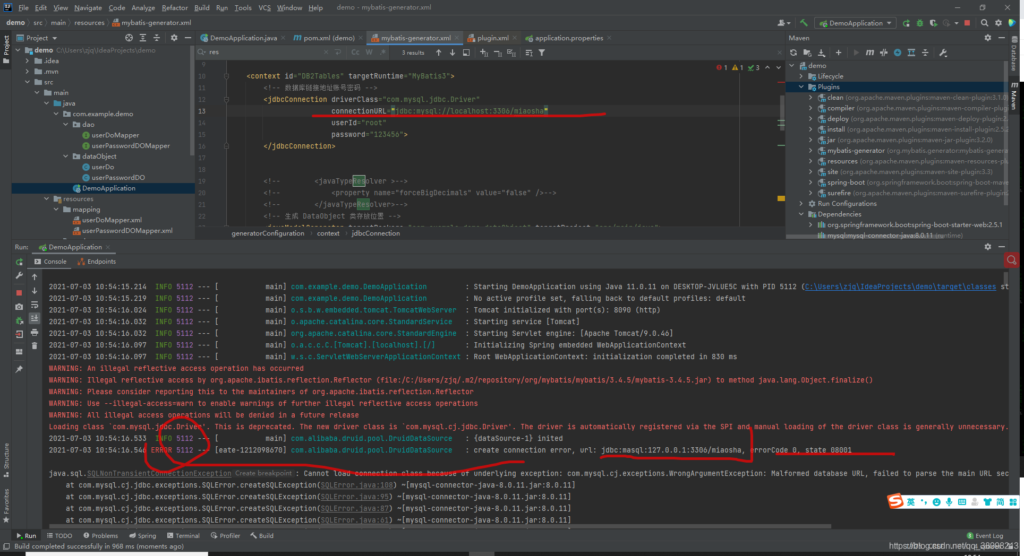
Task: Expand the Dependencies node in Maven panel
Action: coord(802,214)
